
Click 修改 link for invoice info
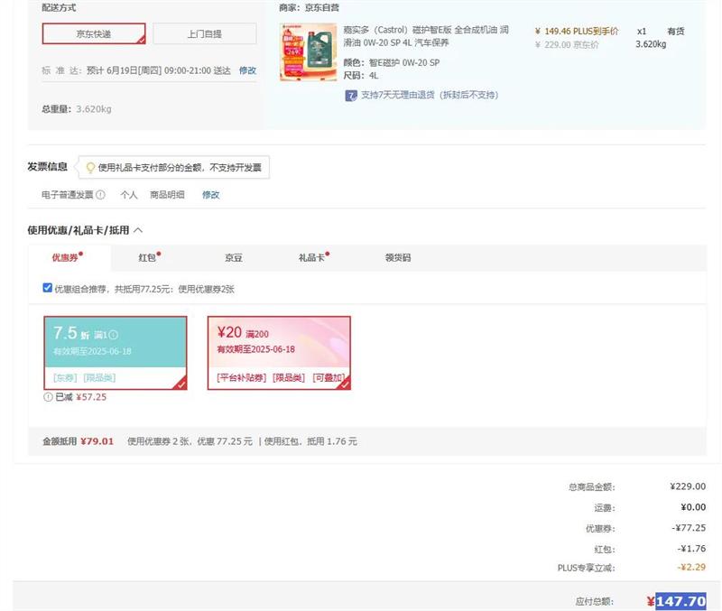point(210,194)
